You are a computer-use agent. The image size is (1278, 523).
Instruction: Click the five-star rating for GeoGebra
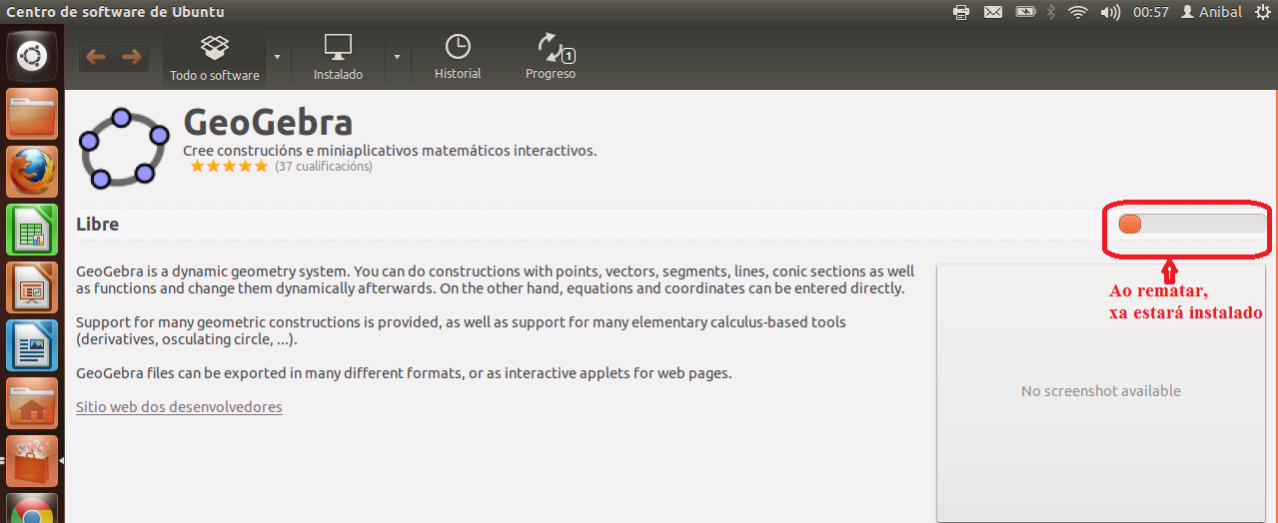click(x=229, y=167)
